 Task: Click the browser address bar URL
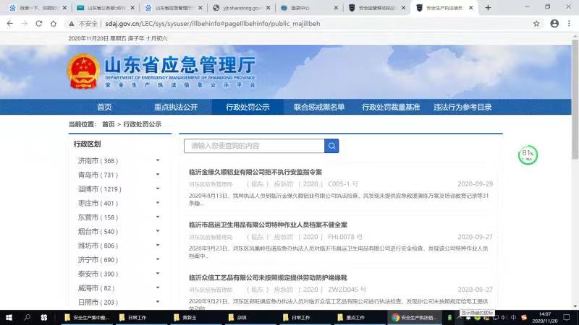point(212,24)
